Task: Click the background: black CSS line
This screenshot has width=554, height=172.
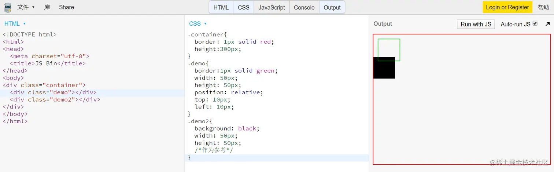Action: point(226,128)
